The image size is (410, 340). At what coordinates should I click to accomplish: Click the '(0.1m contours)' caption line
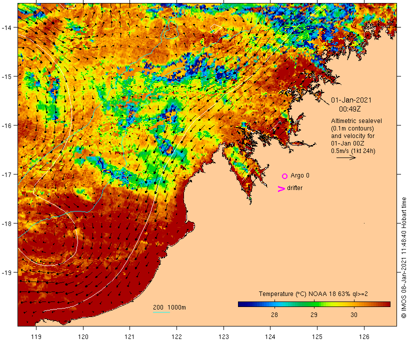[x=352, y=128]
